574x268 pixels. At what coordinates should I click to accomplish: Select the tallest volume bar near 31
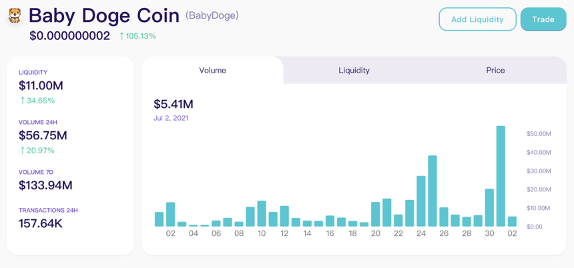point(501,176)
